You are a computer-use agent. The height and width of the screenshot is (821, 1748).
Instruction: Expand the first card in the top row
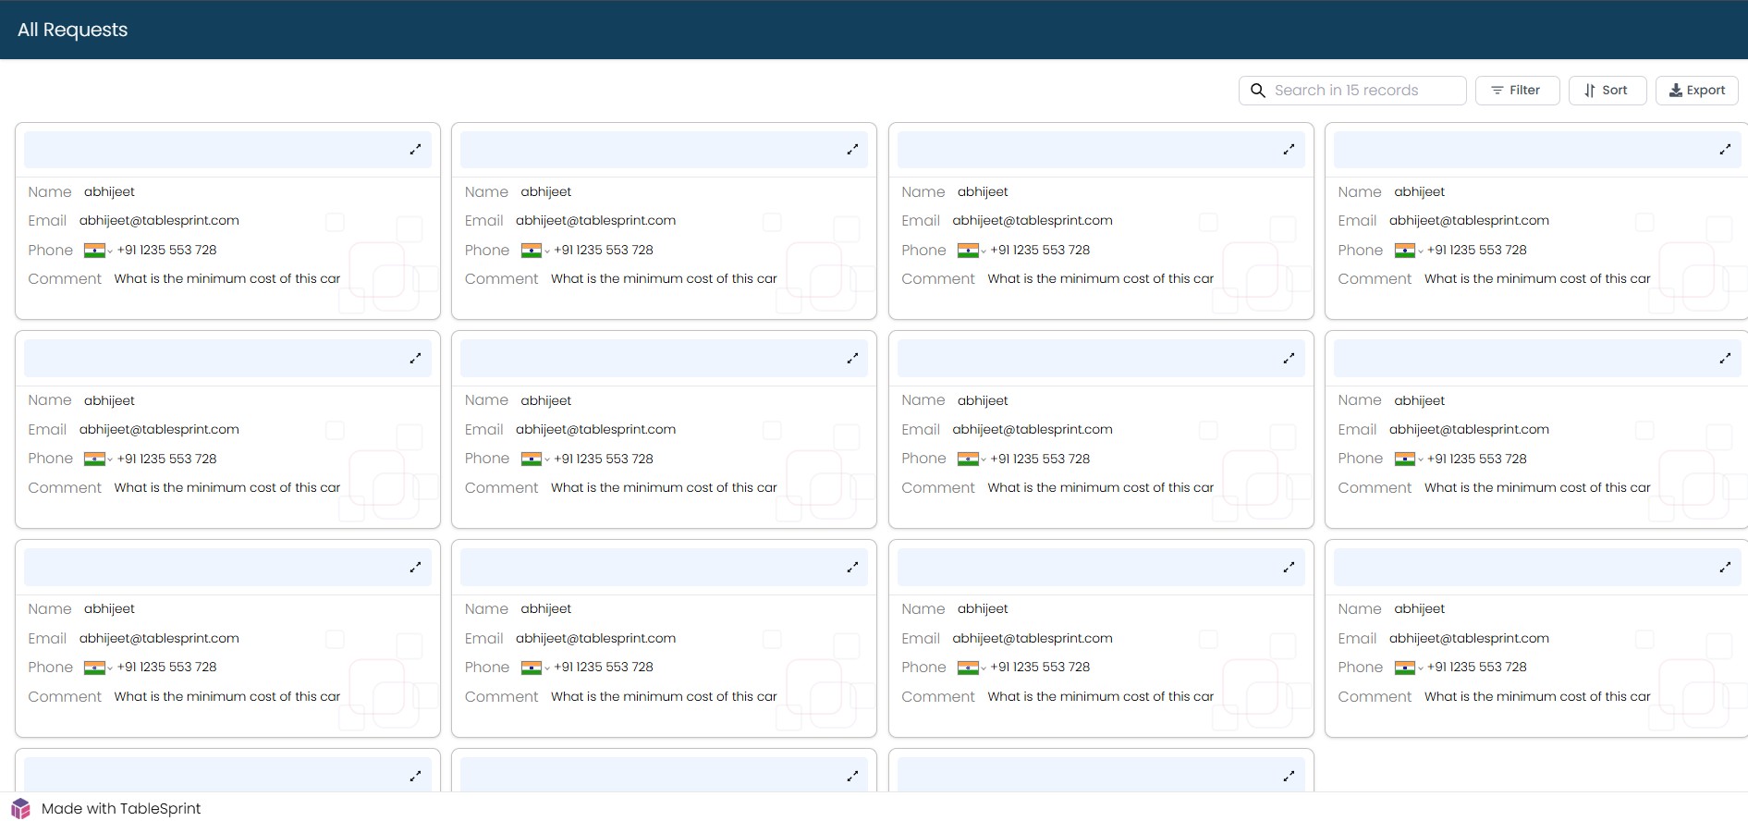coord(415,149)
